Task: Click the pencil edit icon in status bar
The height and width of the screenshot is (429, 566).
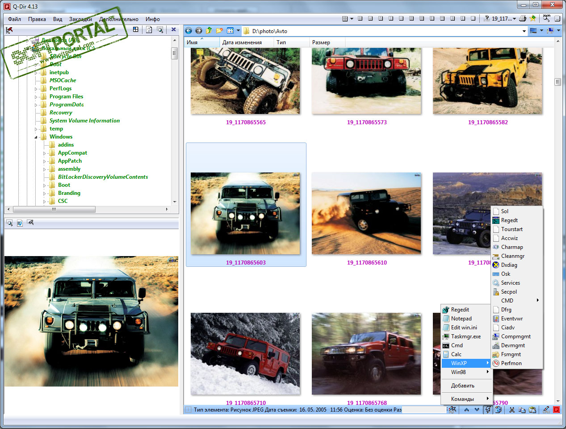Action: click(x=546, y=410)
